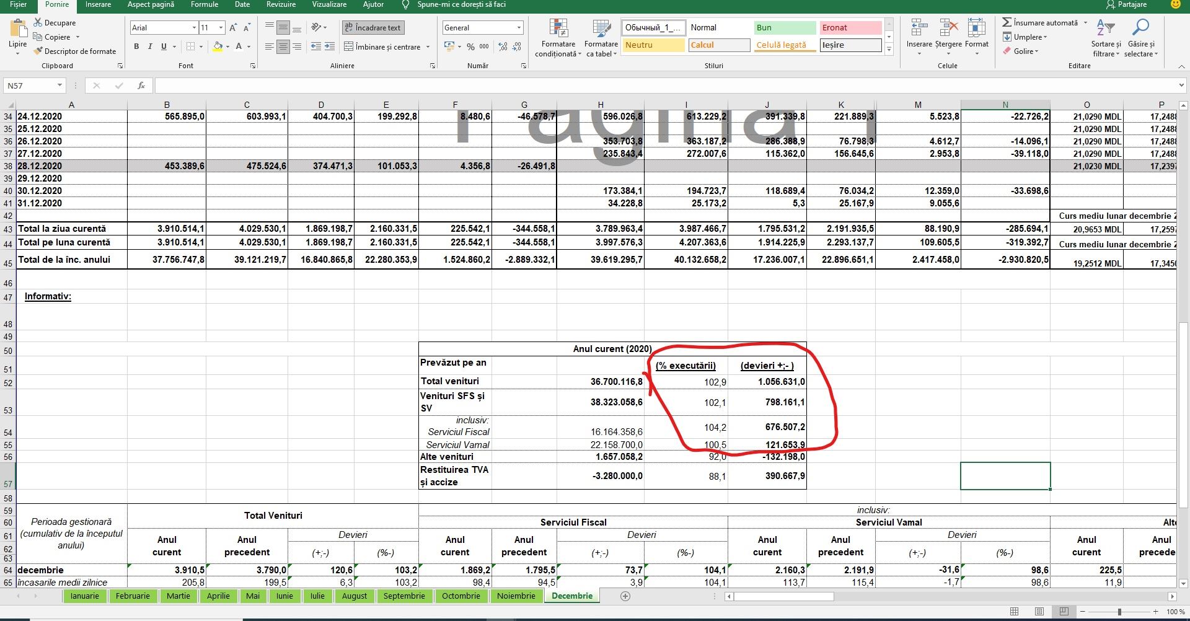
Task: Toggle italic formatting
Action: 150,46
